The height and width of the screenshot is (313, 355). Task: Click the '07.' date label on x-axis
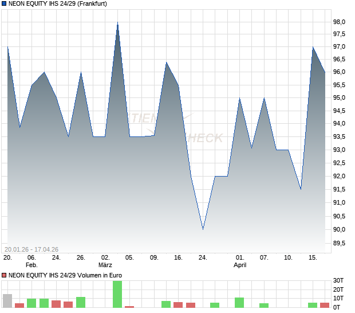click(264, 258)
